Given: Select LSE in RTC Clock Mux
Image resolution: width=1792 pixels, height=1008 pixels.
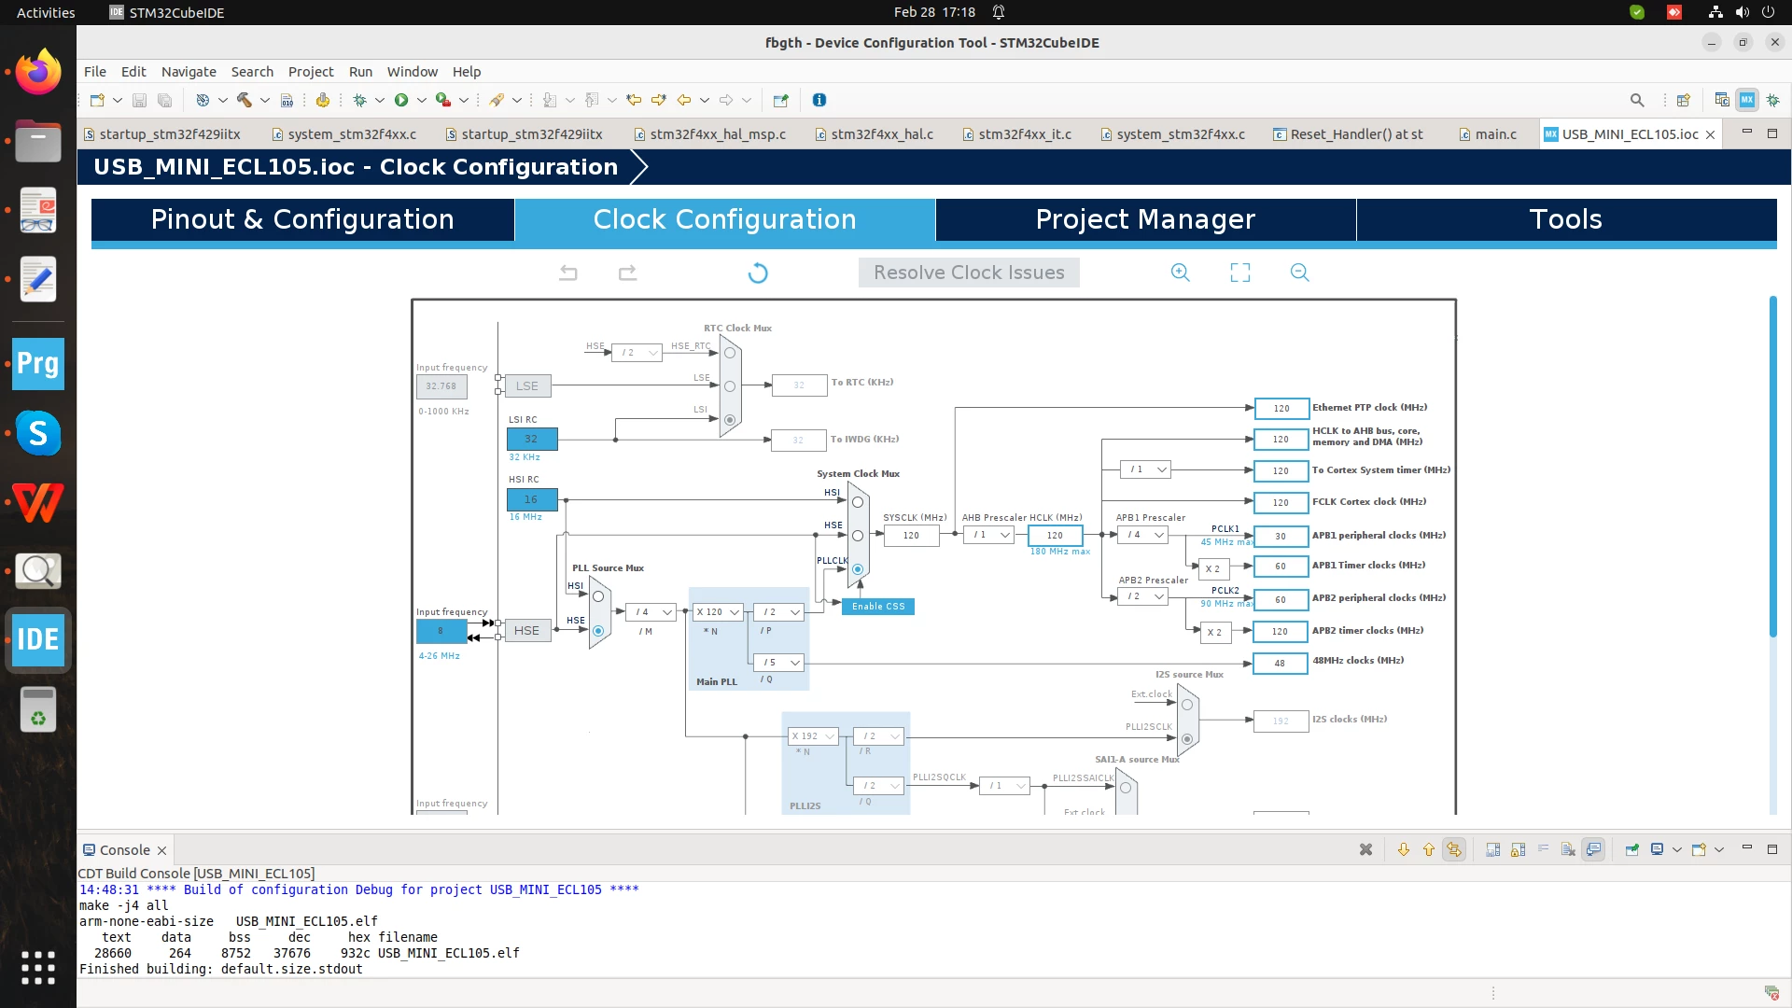Looking at the screenshot, I should pyautogui.click(x=730, y=386).
